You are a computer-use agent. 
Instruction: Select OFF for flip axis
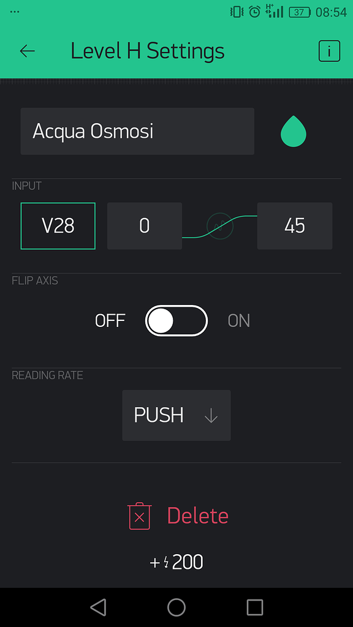[110, 320]
